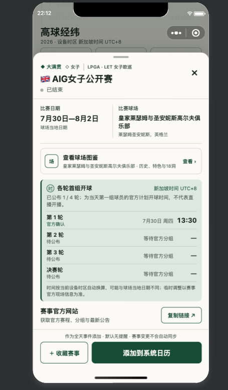Open 查看 course guide chevron
Screen dimensions: 228x390
tap(189, 162)
